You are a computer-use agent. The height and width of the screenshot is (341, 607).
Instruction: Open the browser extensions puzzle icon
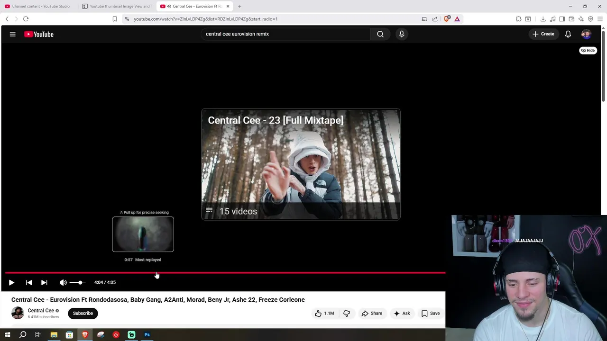[x=518, y=19]
